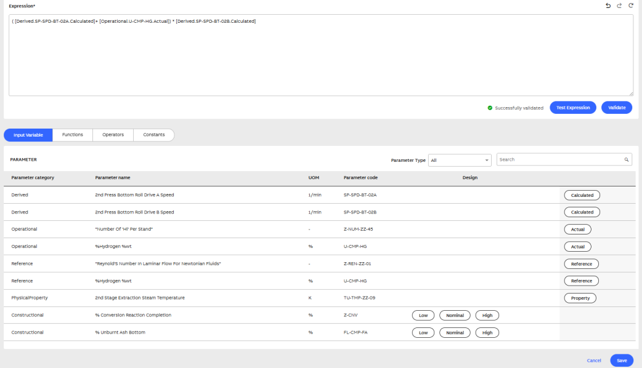Open the Operators tab
This screenshot has width=642, height=368.
click(113, 135)
